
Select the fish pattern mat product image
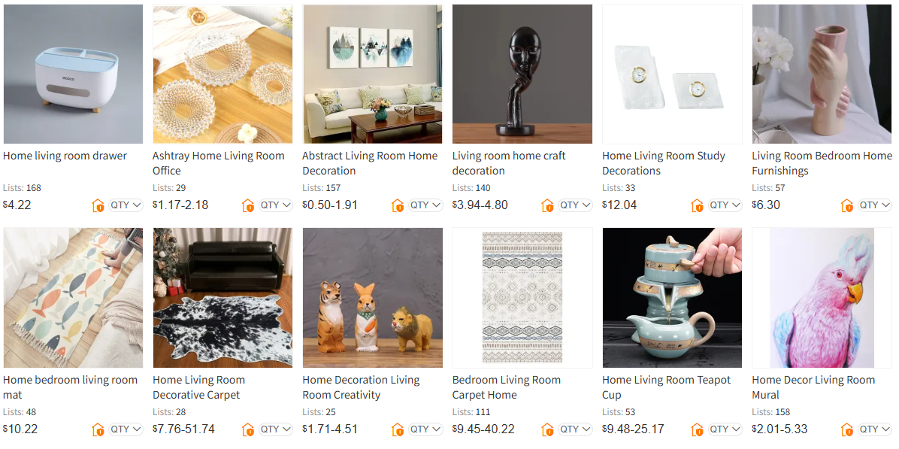pyautogui.click(x=74, y=298)
